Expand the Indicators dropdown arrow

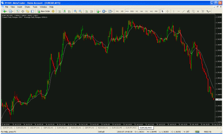click(x=100, y=11)
